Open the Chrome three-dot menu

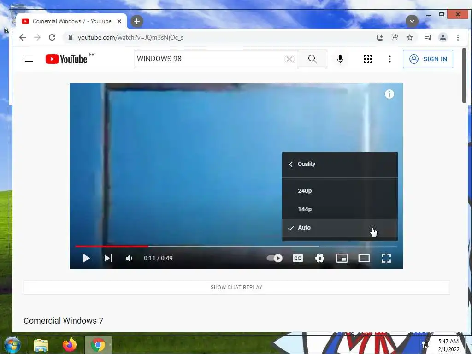[458, 37]
